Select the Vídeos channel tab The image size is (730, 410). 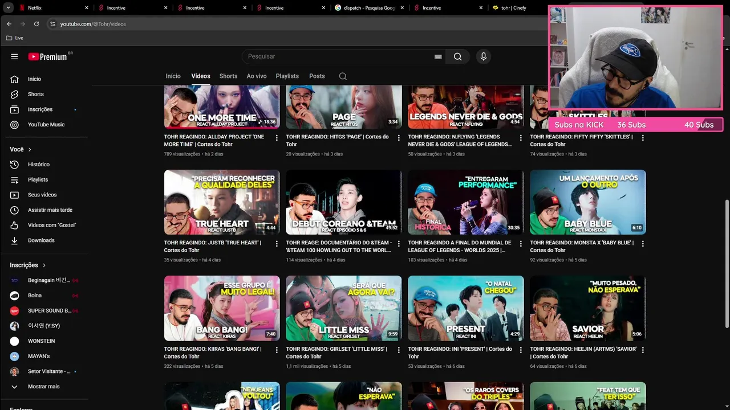coord(201,76)
